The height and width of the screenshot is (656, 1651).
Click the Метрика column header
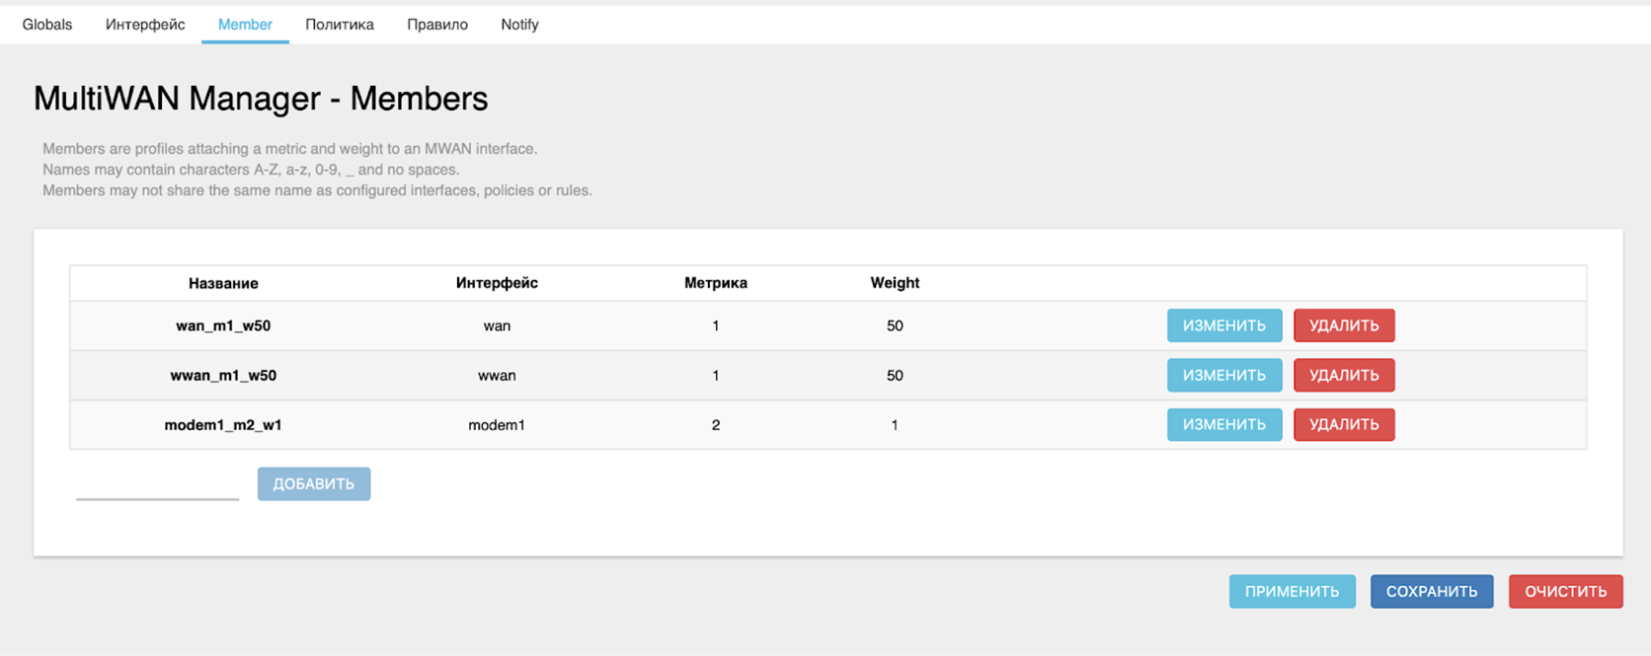[715, 283]
